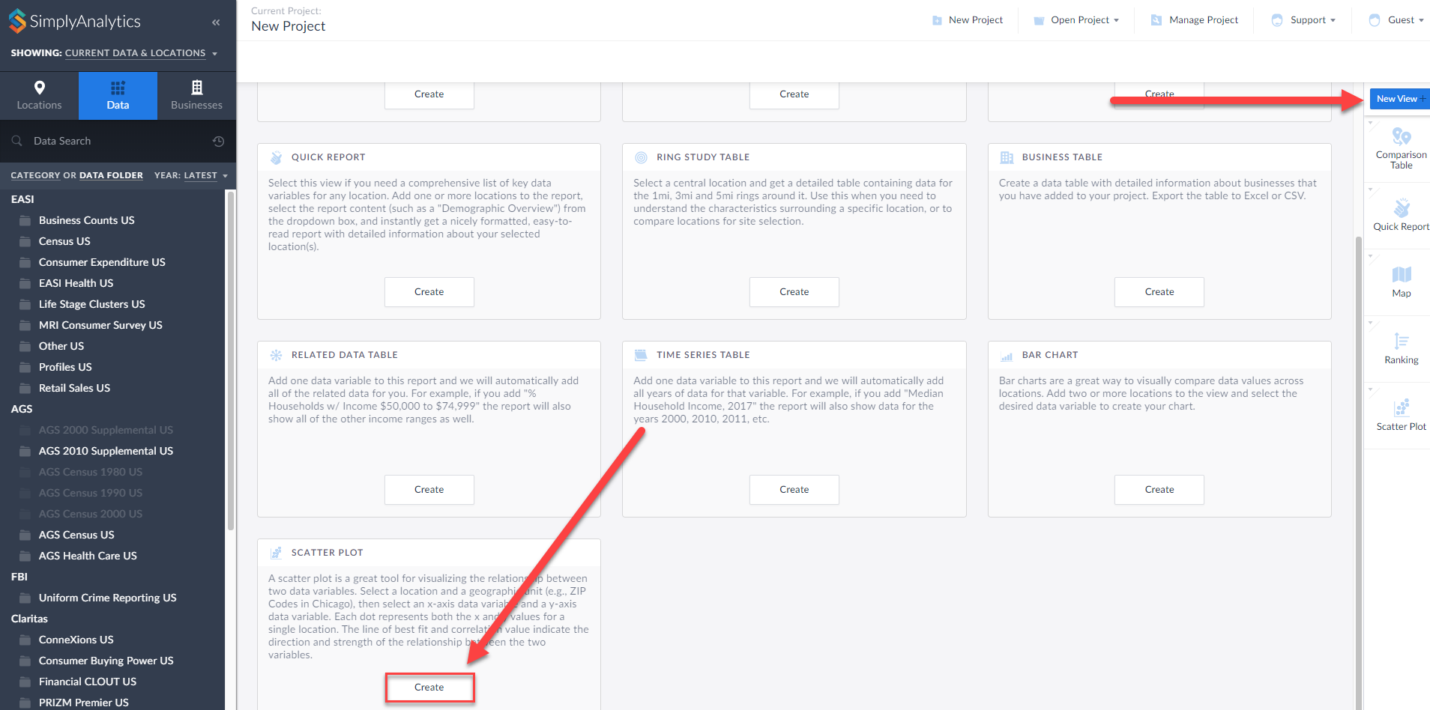Screen dimensions: 1430x710
Task: Select the Data panel tab
Action: (x=118, y=96)
